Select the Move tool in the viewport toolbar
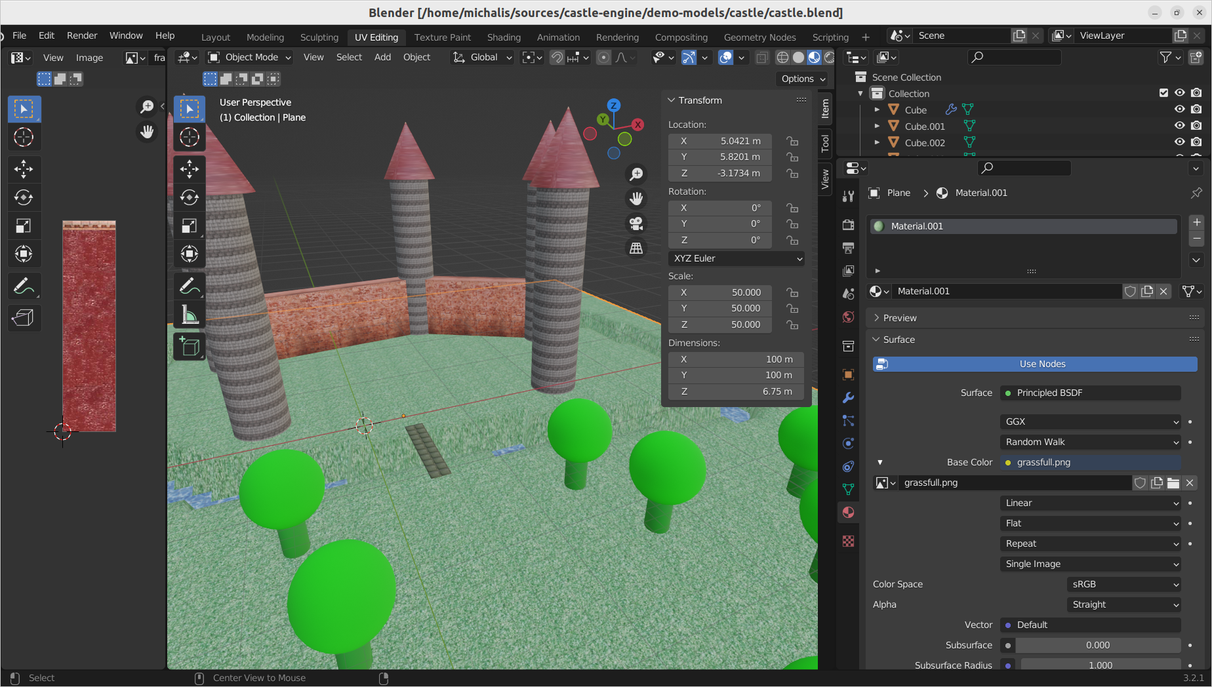The width and height of the screenshot is (1212, 687). tap(190, 169)
